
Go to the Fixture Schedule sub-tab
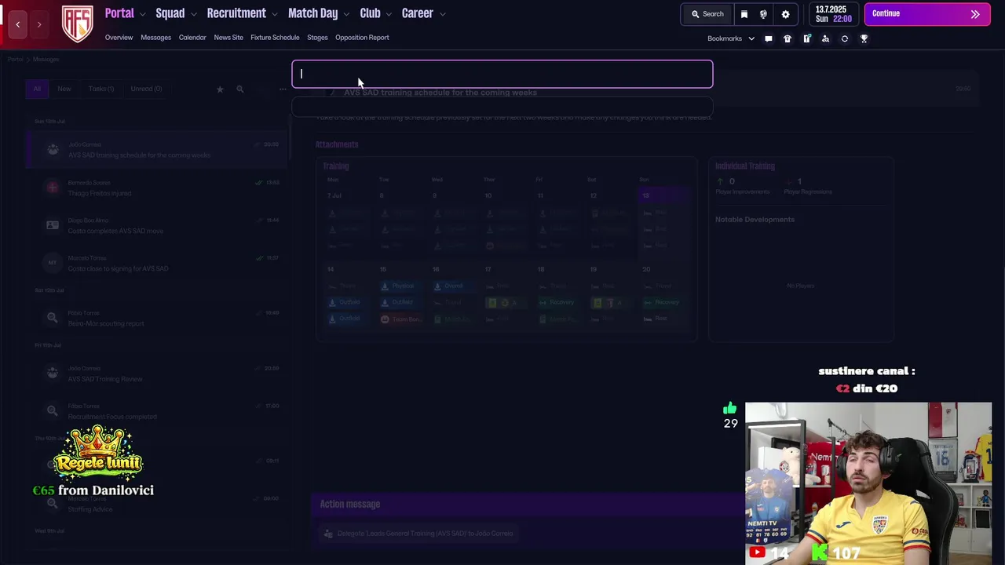[275, 38]
